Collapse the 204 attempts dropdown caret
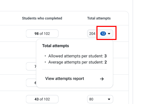Viewport: 143px width, 104px height. [109, 34]
